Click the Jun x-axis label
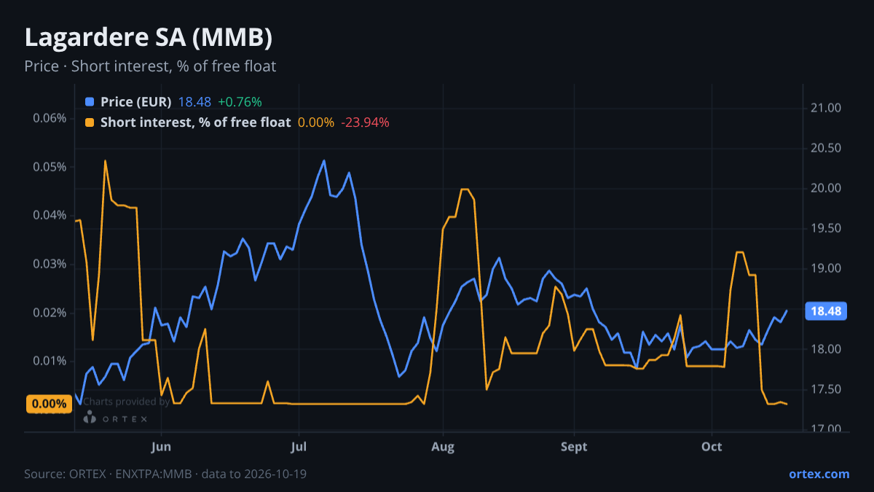The width and height of the screenshot is (874, 492). pyautogui.click(x=162, y=447)
